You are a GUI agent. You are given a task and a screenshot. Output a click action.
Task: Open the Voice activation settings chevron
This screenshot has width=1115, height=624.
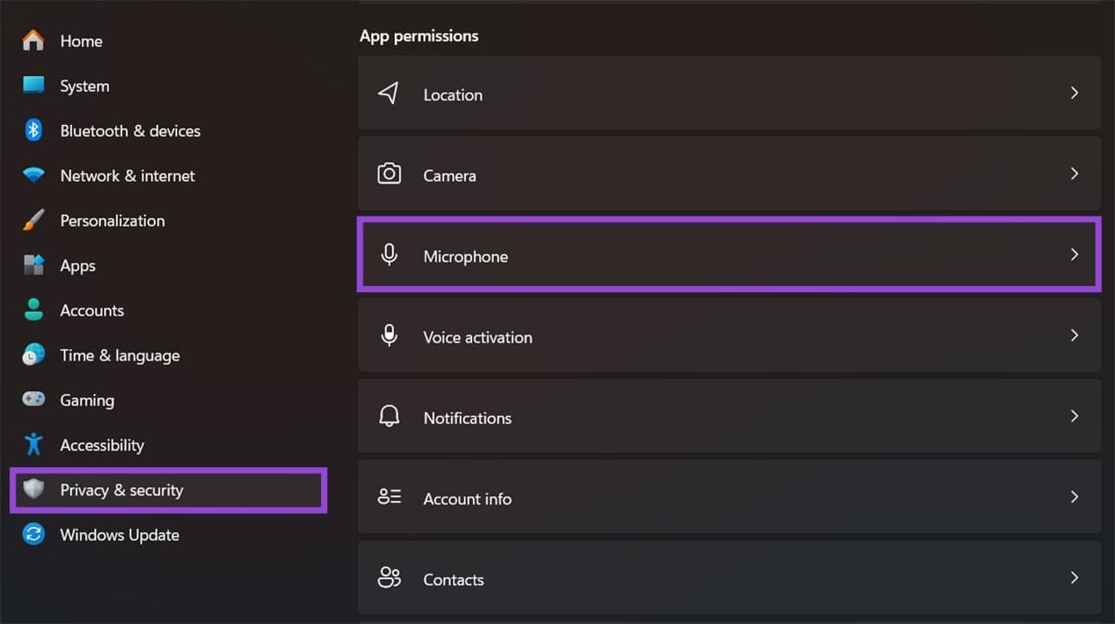click(1074, 335)
